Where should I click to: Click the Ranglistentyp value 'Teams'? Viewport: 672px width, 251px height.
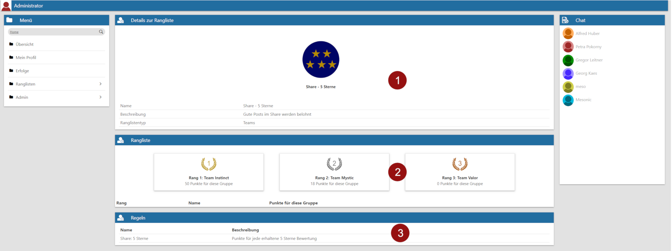[249, 123]
